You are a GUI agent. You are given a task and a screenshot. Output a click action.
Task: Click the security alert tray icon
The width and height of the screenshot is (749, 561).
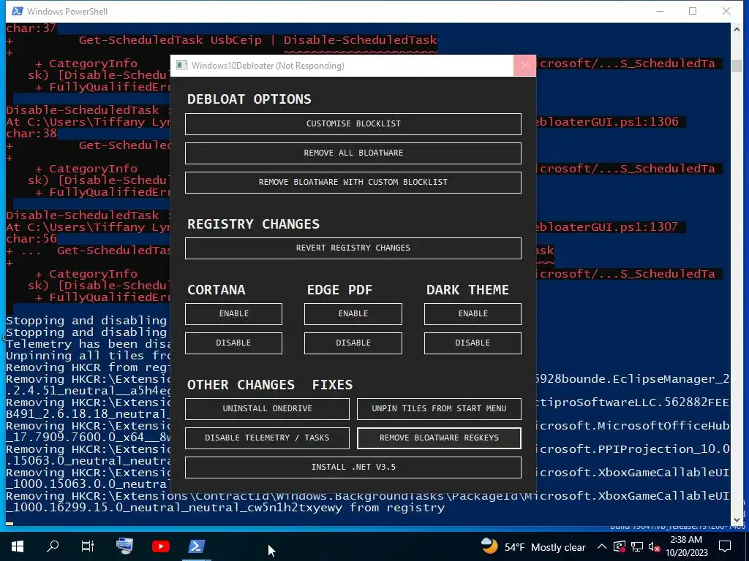(x=620, y=546)
